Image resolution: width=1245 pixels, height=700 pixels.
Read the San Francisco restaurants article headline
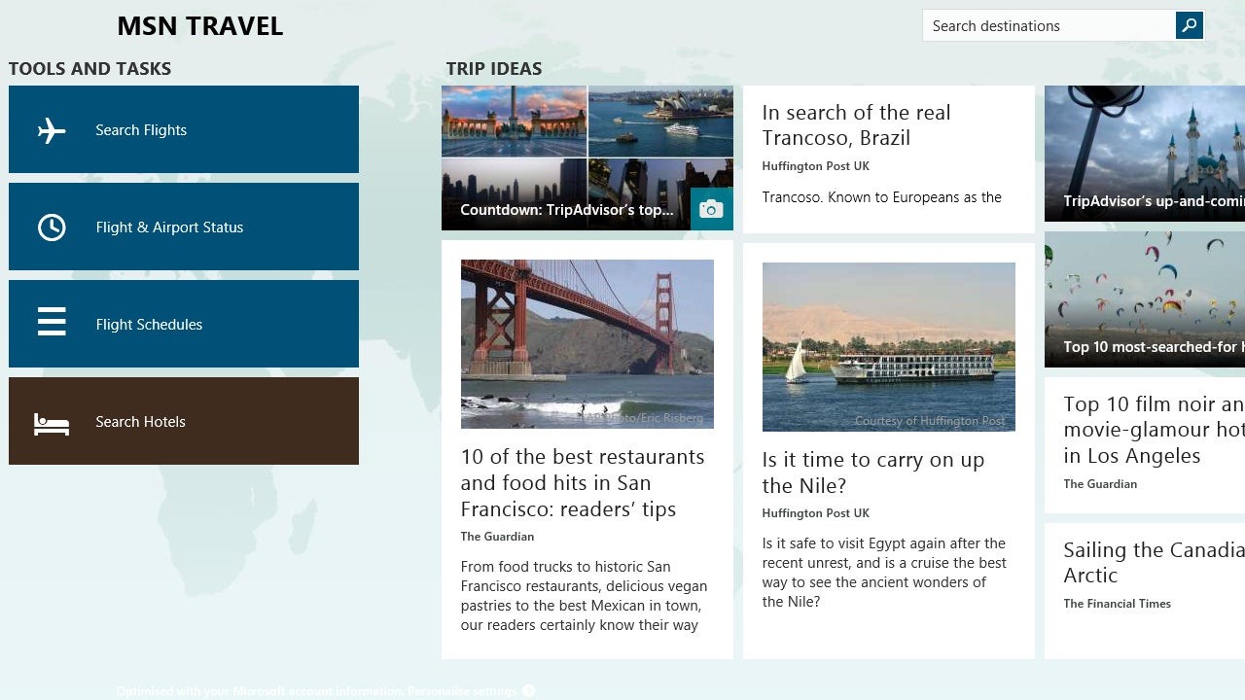(x=582, y=483)
